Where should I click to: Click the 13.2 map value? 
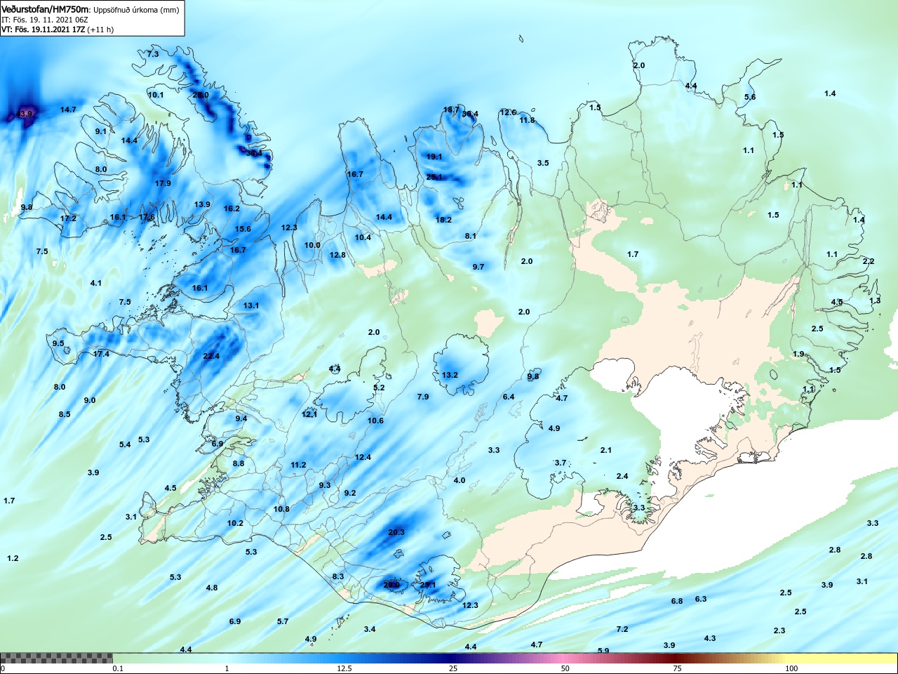coord(450,375)
